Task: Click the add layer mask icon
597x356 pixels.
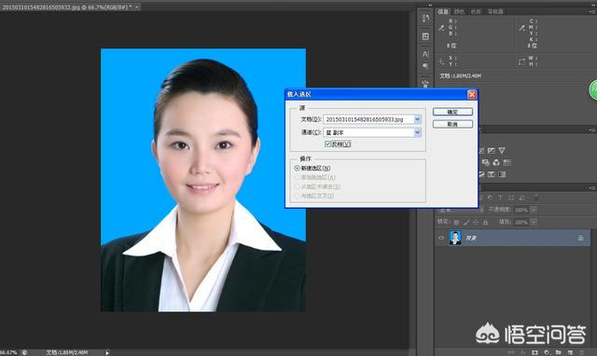Action: (x=535, y=352)
